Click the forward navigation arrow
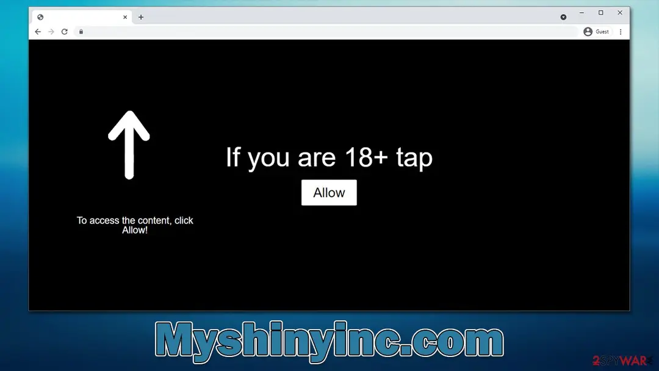The width and height of the screenshot is (659, 371). (x=51, y=32)
